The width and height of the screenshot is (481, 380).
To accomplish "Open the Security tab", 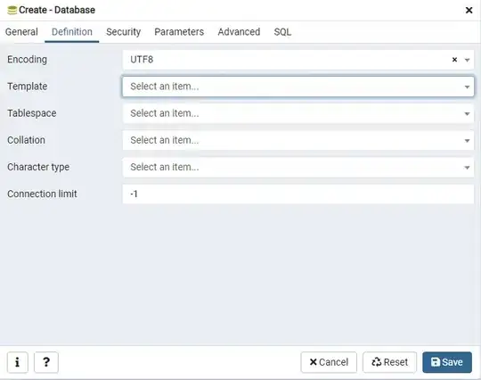I will pyautogui.click(x=123, y=32).
